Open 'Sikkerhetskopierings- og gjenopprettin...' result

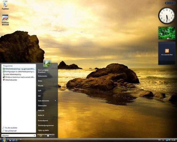click(19, 69)
